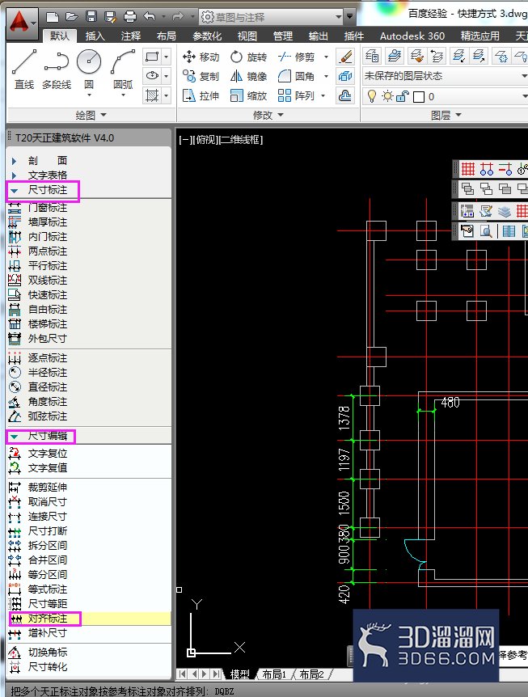The width and height of the screenshot is (528, 697).
Task: Click the open file icon
Action: click(71, 17)
